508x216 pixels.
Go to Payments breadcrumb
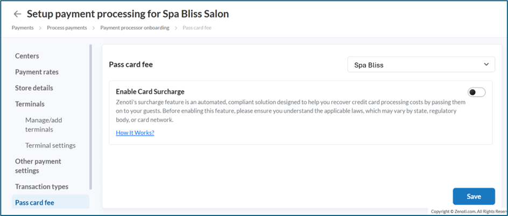coord(23,27)
